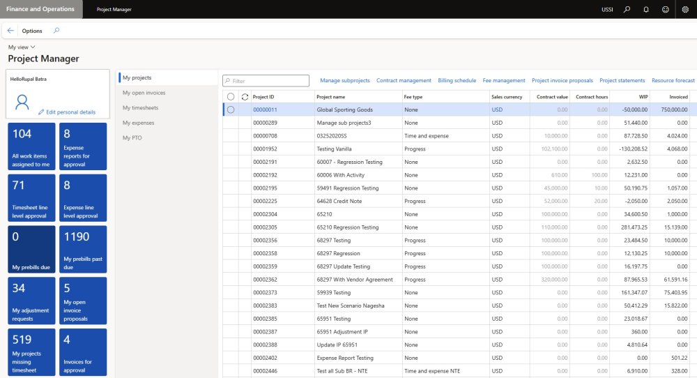The image size is (697, 378).
Task: Toggle the select-all rows checkbox
Action: (x=231, y=97)
